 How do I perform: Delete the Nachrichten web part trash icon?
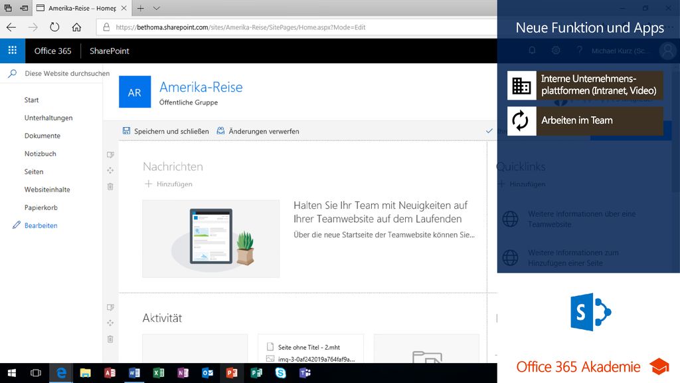(111, 187)
